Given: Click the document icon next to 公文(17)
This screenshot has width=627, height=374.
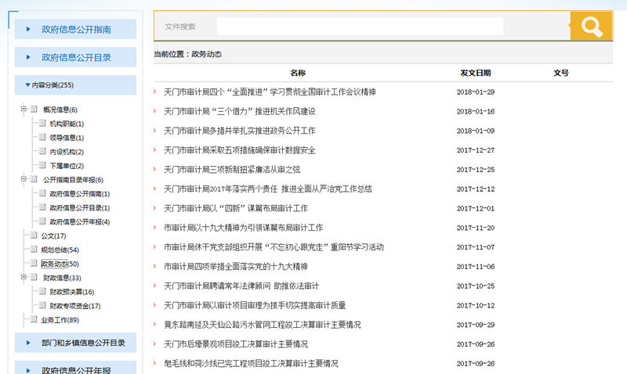Looking at the screenshot, I should (33, 236).
